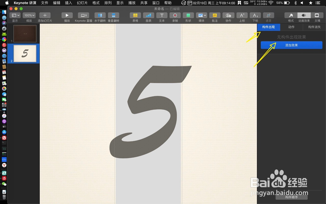Open the View options dropdown

coord(15,15)
